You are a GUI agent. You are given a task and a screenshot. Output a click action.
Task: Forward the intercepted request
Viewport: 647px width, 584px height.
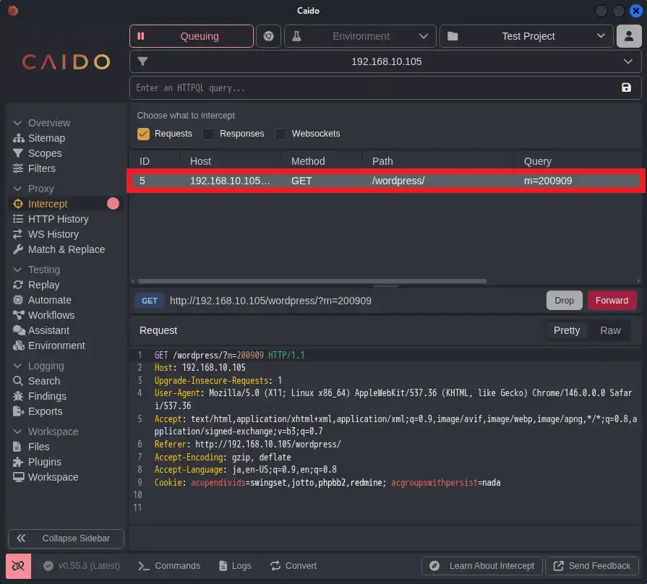(x=612, y=300)
